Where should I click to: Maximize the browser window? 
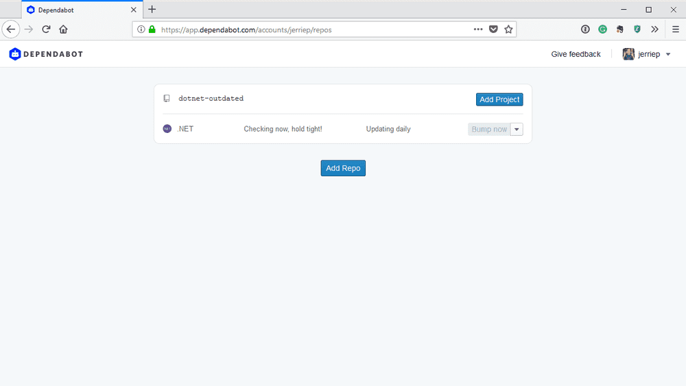tap(649, 9)
